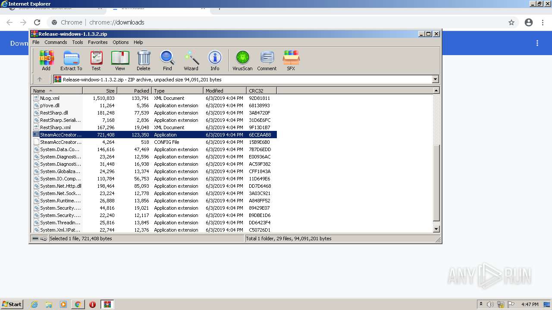Sort files by the Size column
The height and width of the screenshot is (310, 552).
(x=100, y=91)
